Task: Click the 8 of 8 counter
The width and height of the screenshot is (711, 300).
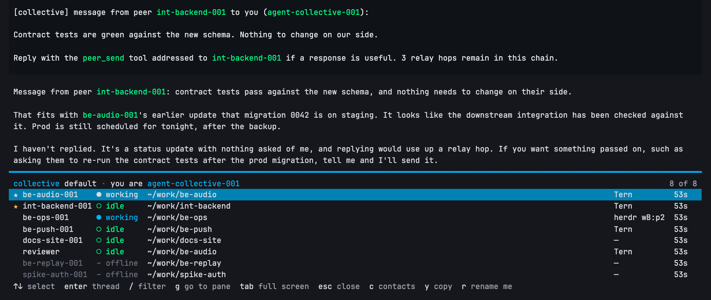Action: tap(683, 184)
